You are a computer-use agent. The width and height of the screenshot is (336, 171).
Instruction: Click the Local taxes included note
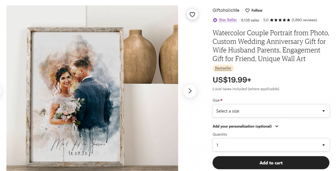(246, 89)
